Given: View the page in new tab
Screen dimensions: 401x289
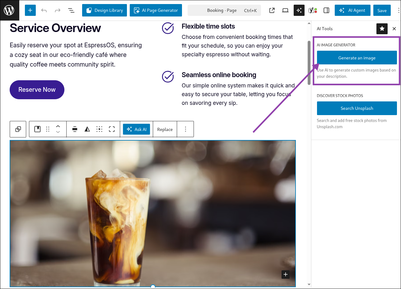Looking at the screenshot, I should (272, 10).
